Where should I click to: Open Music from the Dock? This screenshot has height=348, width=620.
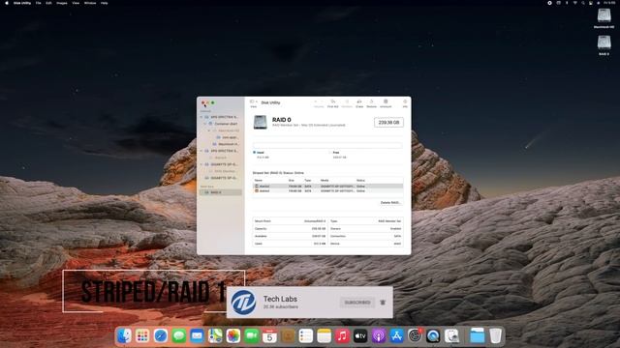[342, 336]
